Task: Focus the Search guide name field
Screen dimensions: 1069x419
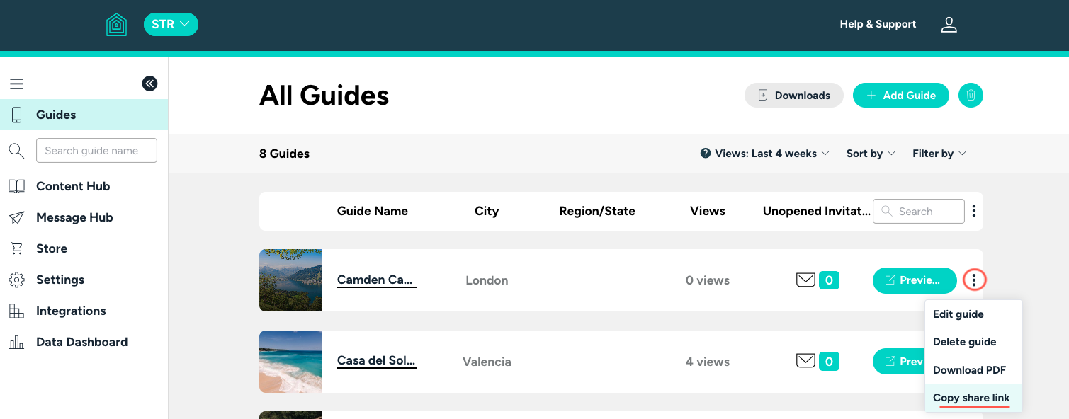Action: tap(96, 150)
